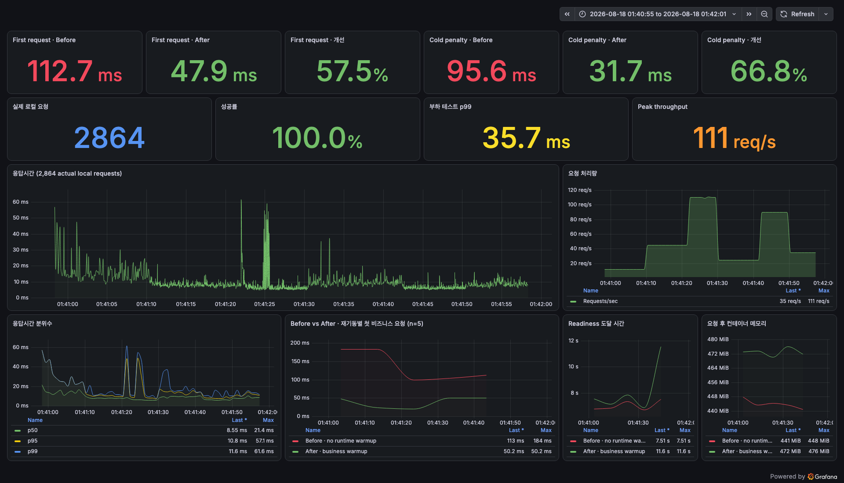Toggle 'Before · no runtime warmup' in Before vs After legend
This screenshot has width=844, height=483.
pos(341,441)
